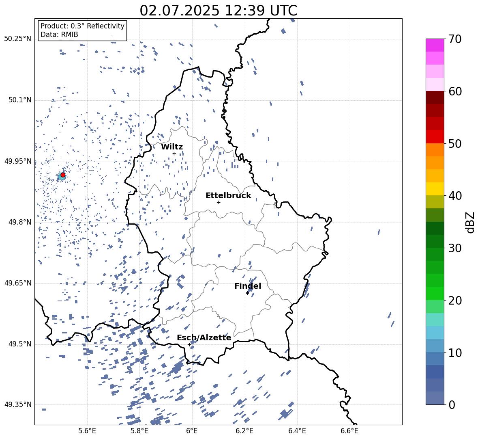Viewport: 480px width, 439px height.
Task: Click the 50 value on colorbar
Action: [454, 143]
